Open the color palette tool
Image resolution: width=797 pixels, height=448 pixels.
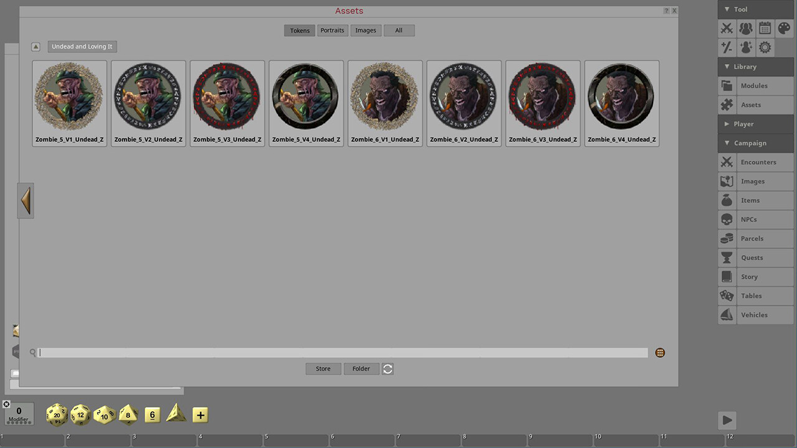pos(783,28)
